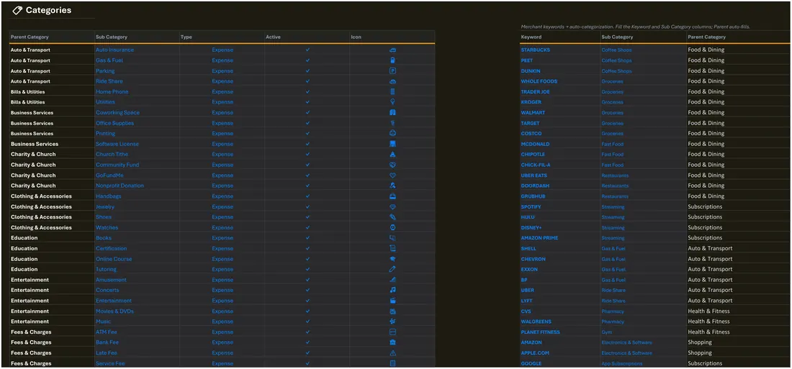The height and width of the screenshot is (369, 792).
Task: Click the icon in the Office Supplies row
Action: tap(392, 123)
